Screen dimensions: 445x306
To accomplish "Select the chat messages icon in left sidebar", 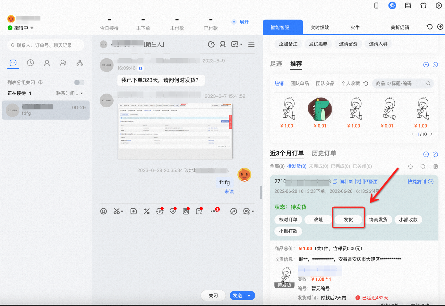I will pyautogui.click(x=13, y=63).
